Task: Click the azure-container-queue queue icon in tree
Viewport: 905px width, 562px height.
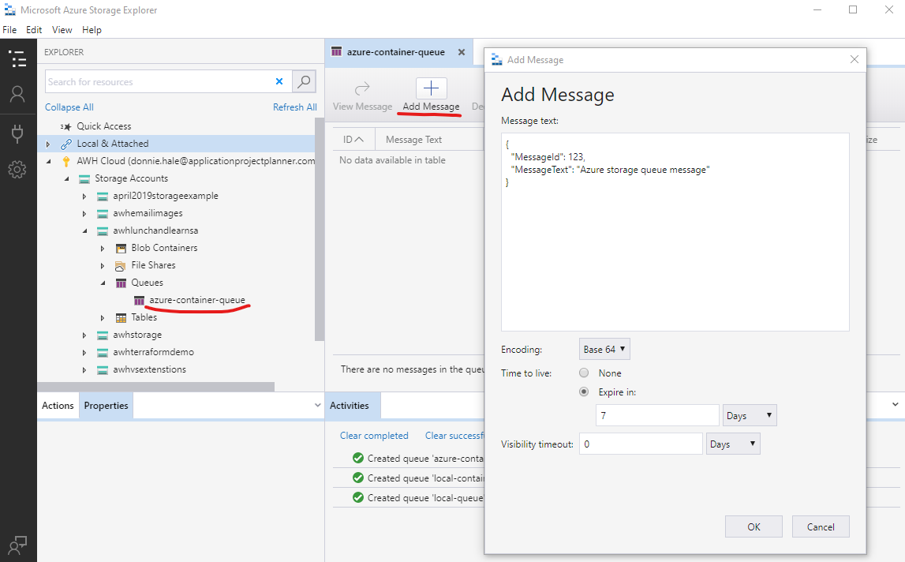Action: [139, 301]
